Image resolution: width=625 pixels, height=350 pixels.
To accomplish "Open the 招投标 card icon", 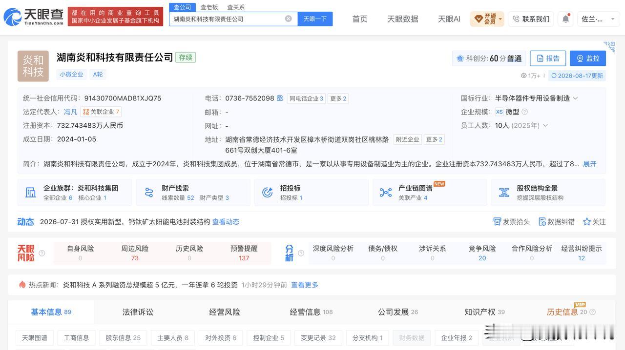I will (267, 193).
